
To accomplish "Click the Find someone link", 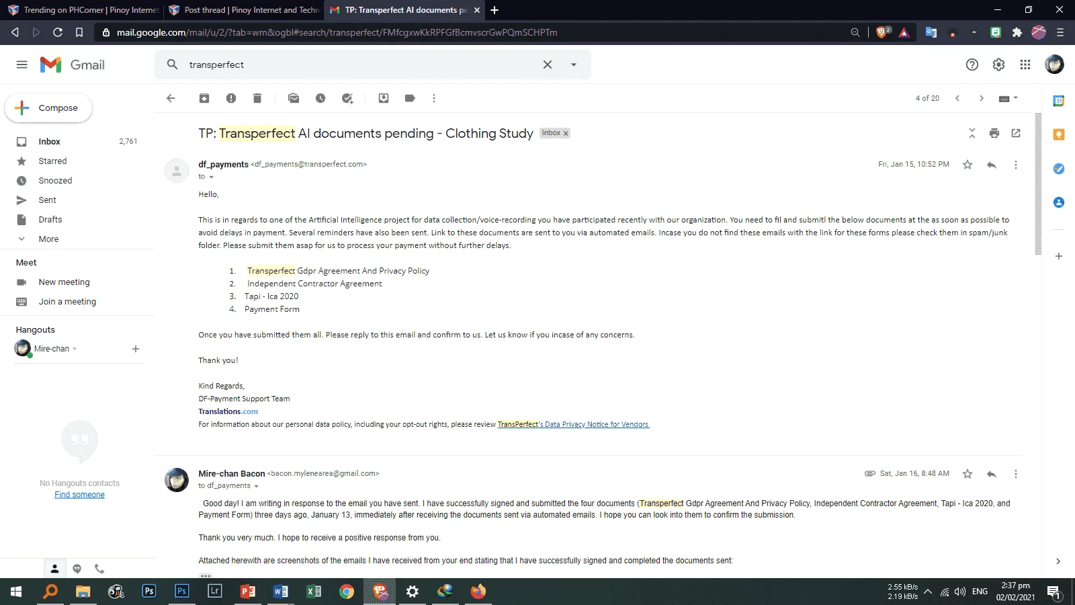I will click(79, 495).
